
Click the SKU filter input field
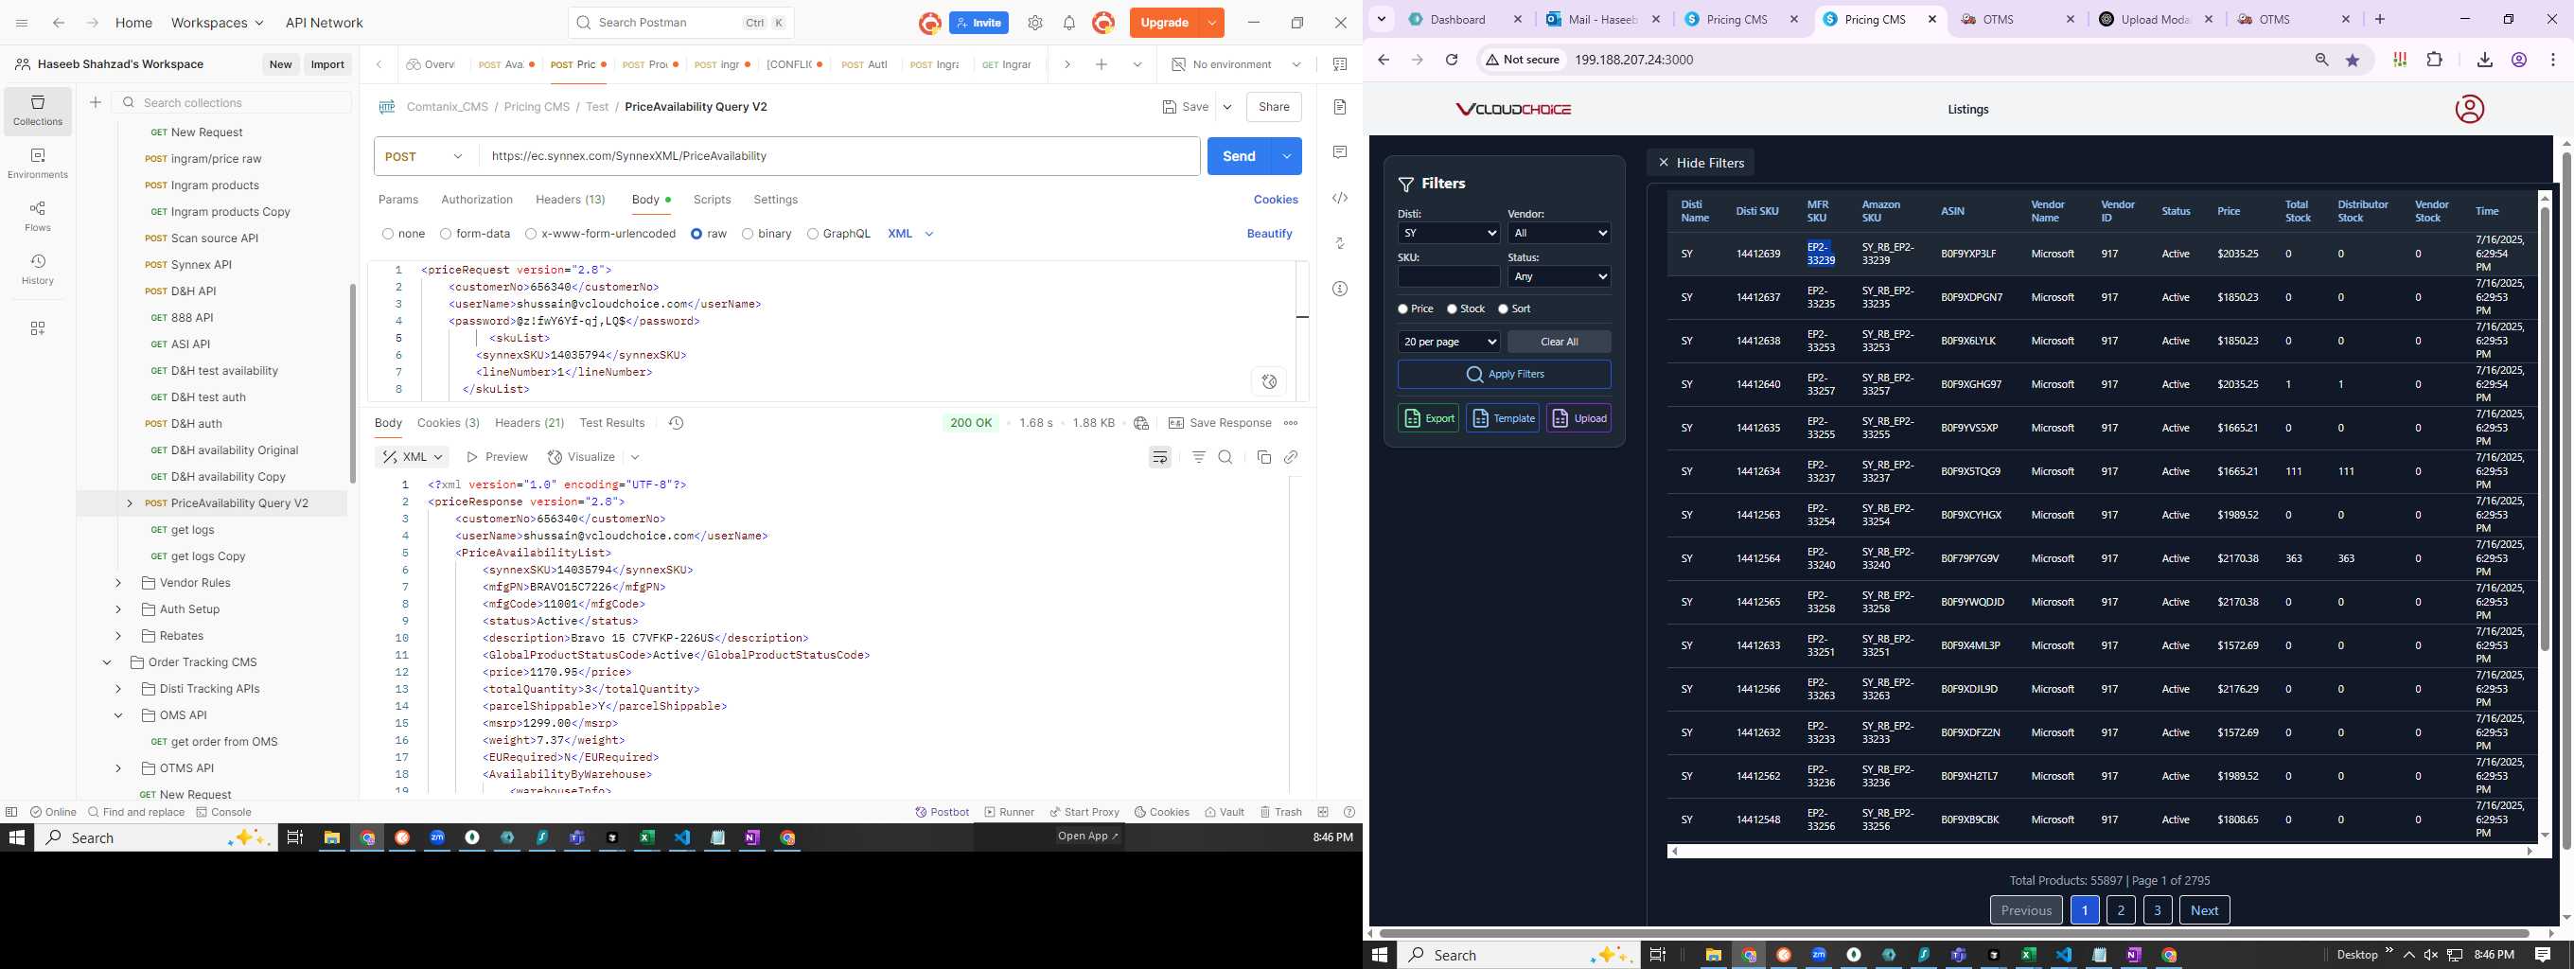pos(1449,275)
